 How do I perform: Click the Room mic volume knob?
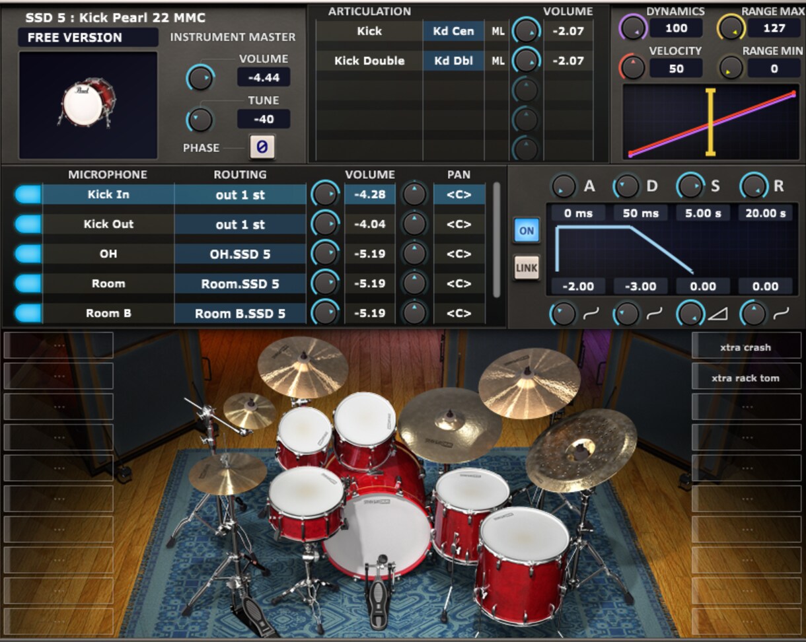325,283
